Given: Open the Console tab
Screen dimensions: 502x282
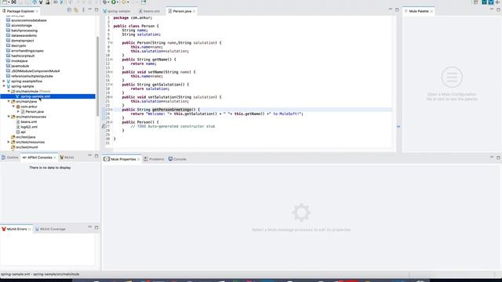Looking at the screenshot, I should pyautogui.click(x=177, y=159).
